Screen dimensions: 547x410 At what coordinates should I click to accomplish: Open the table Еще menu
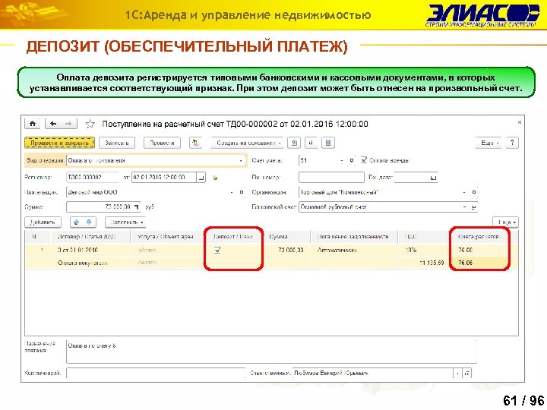tap(505, 222)
